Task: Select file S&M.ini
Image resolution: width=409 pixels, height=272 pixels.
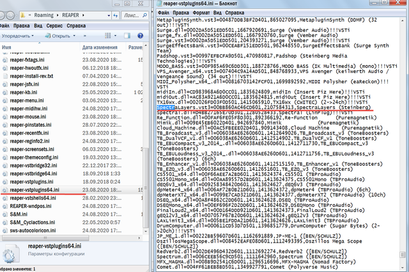Action: (19, 214)
